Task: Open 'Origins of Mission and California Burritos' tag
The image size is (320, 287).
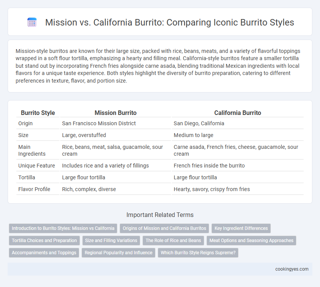Action: tap(165, 228)
